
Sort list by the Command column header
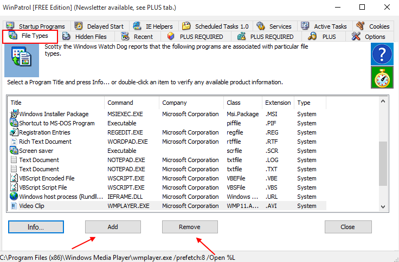click(x=132, y=103)
